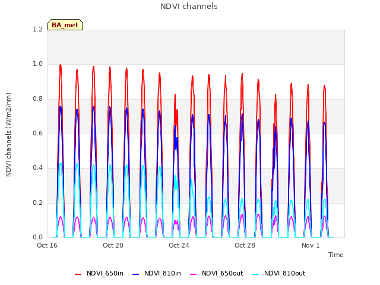The height and width of the screenshot is (285, 380).
Task: Click the BA_met annotation label
Action: 65,25
